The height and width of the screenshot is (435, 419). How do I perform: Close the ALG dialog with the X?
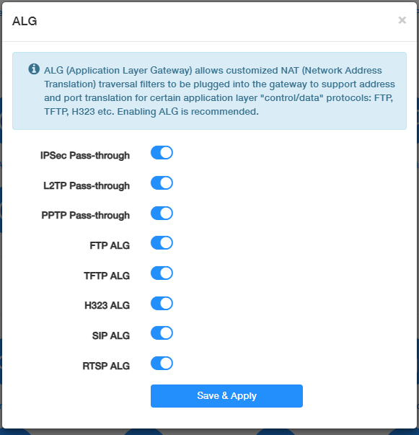(x=402, y=20)
